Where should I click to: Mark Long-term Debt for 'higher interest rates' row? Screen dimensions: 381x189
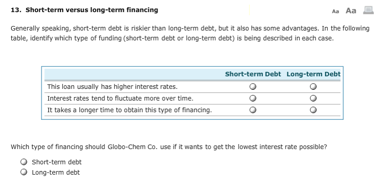pyautogui.click(x=313, y=87)
